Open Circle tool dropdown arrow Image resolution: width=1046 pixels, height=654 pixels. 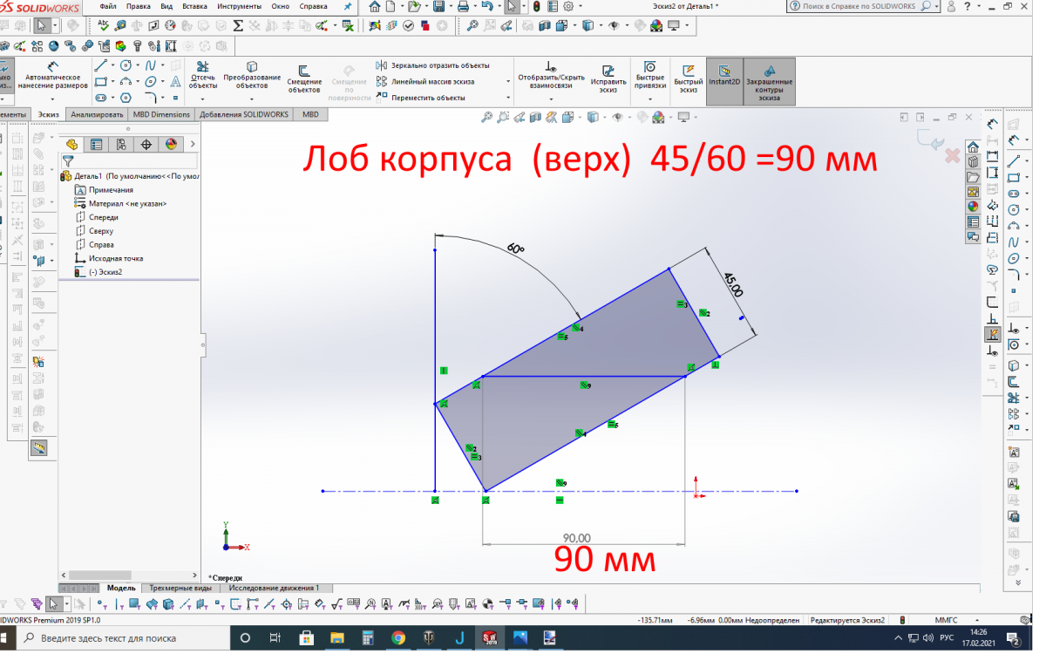[139, 65]
